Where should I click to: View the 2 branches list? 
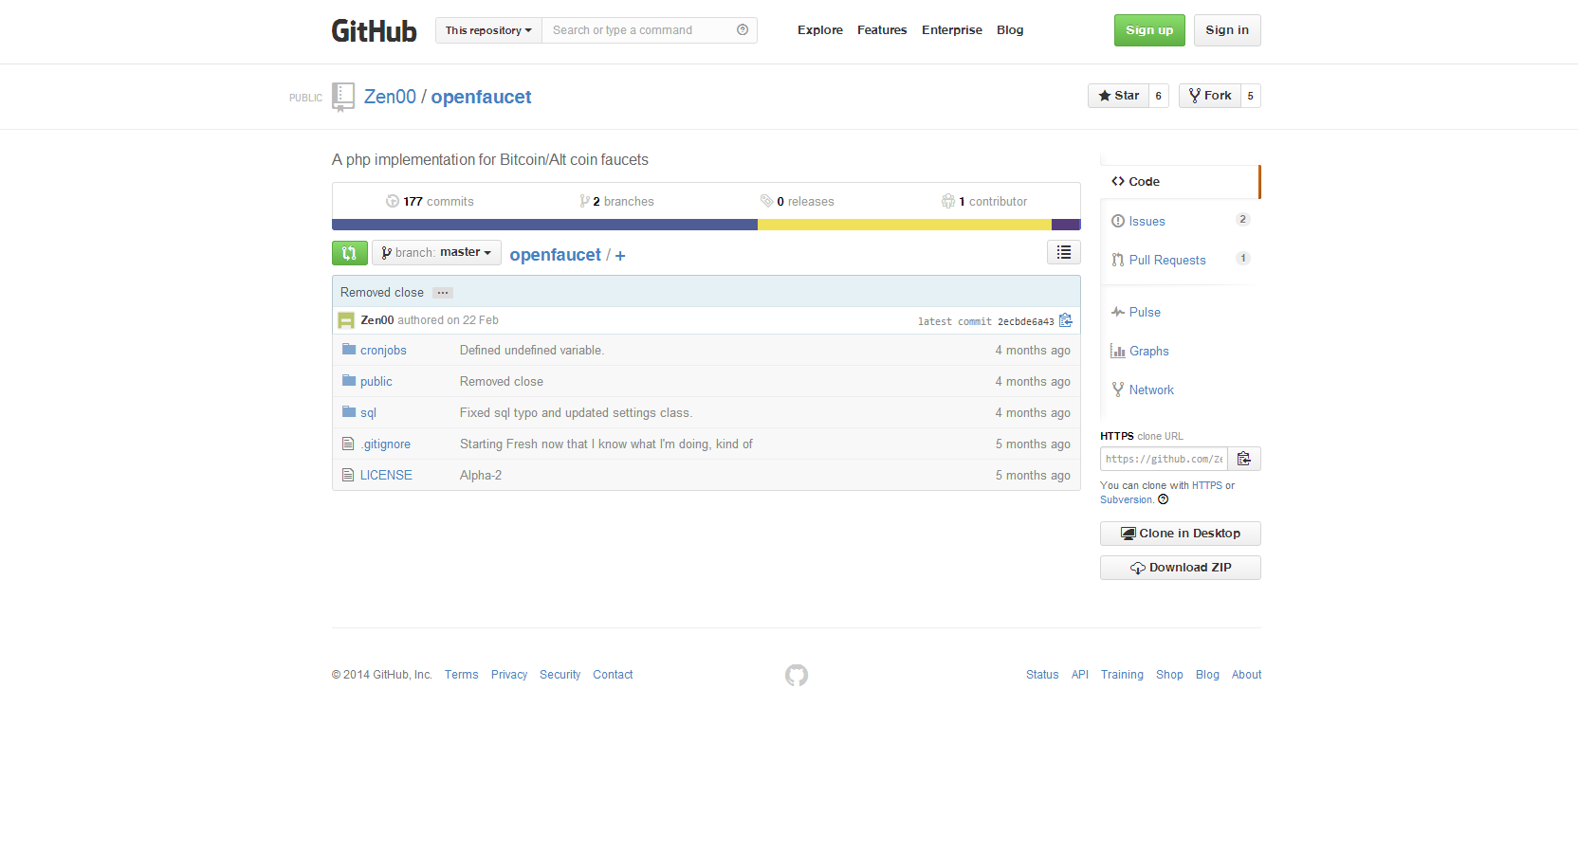(x=616, y=202)
